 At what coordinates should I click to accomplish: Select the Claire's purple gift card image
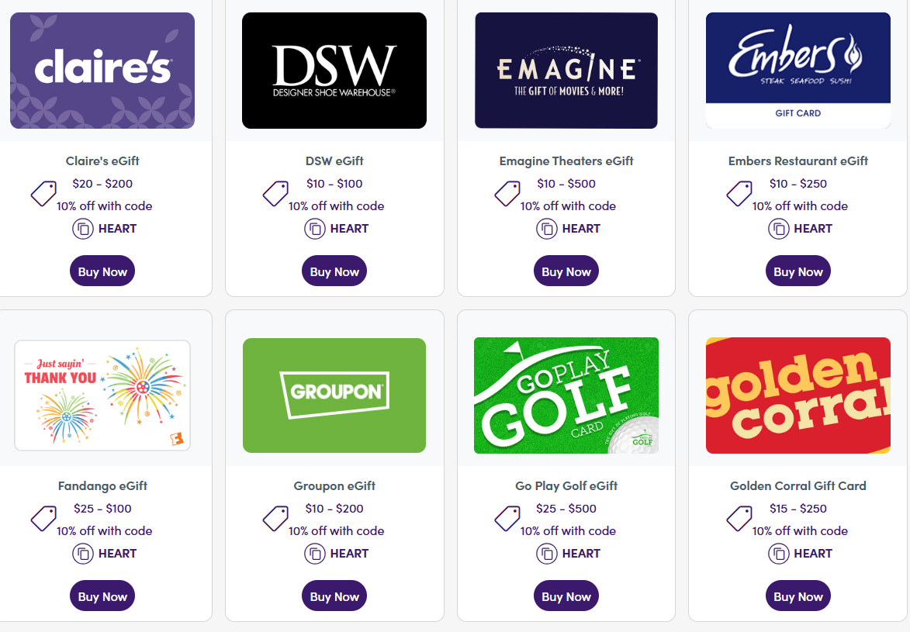click(102, 70)
